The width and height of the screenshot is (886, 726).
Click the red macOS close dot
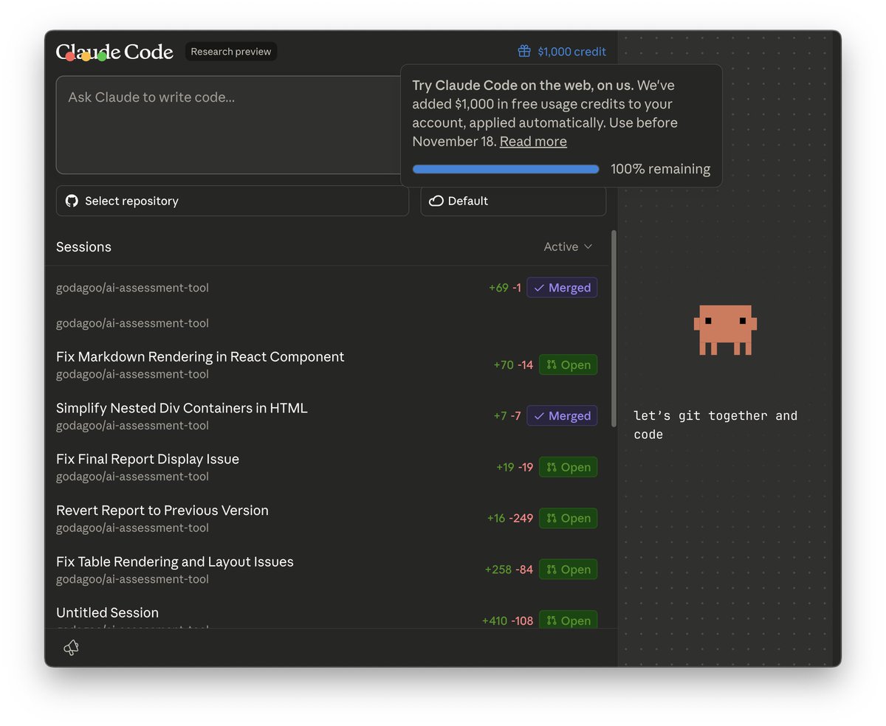[x=70, y=57]
